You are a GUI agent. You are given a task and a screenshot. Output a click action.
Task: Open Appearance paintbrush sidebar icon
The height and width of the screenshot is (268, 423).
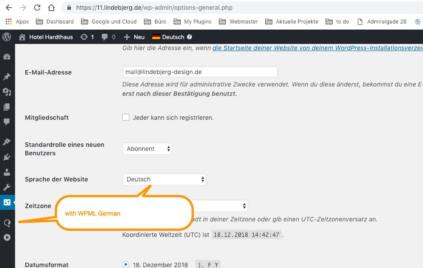tap(7, 142)
